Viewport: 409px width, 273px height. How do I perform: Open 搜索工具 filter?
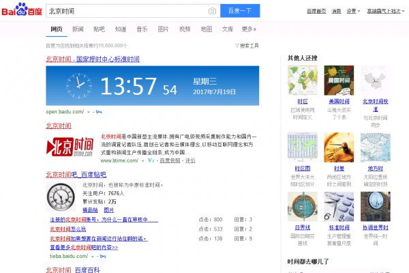pyautogui.click(x=247, y=46)
